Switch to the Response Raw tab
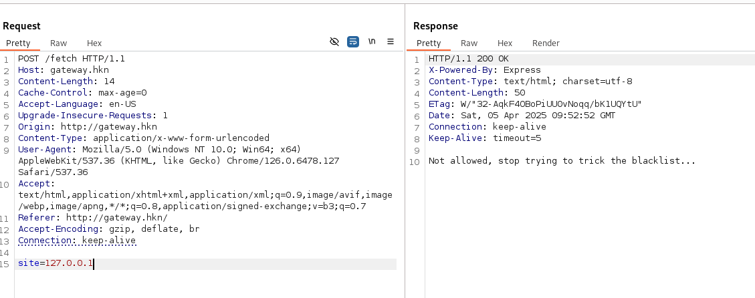 click(469, 43)
